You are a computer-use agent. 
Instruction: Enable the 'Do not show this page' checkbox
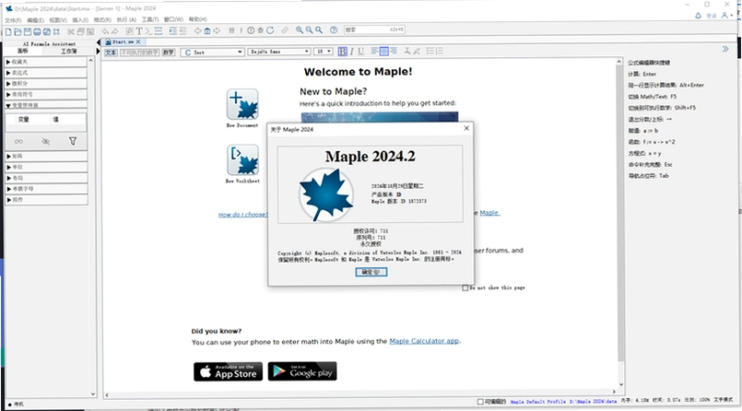click(x=465, y=288)
